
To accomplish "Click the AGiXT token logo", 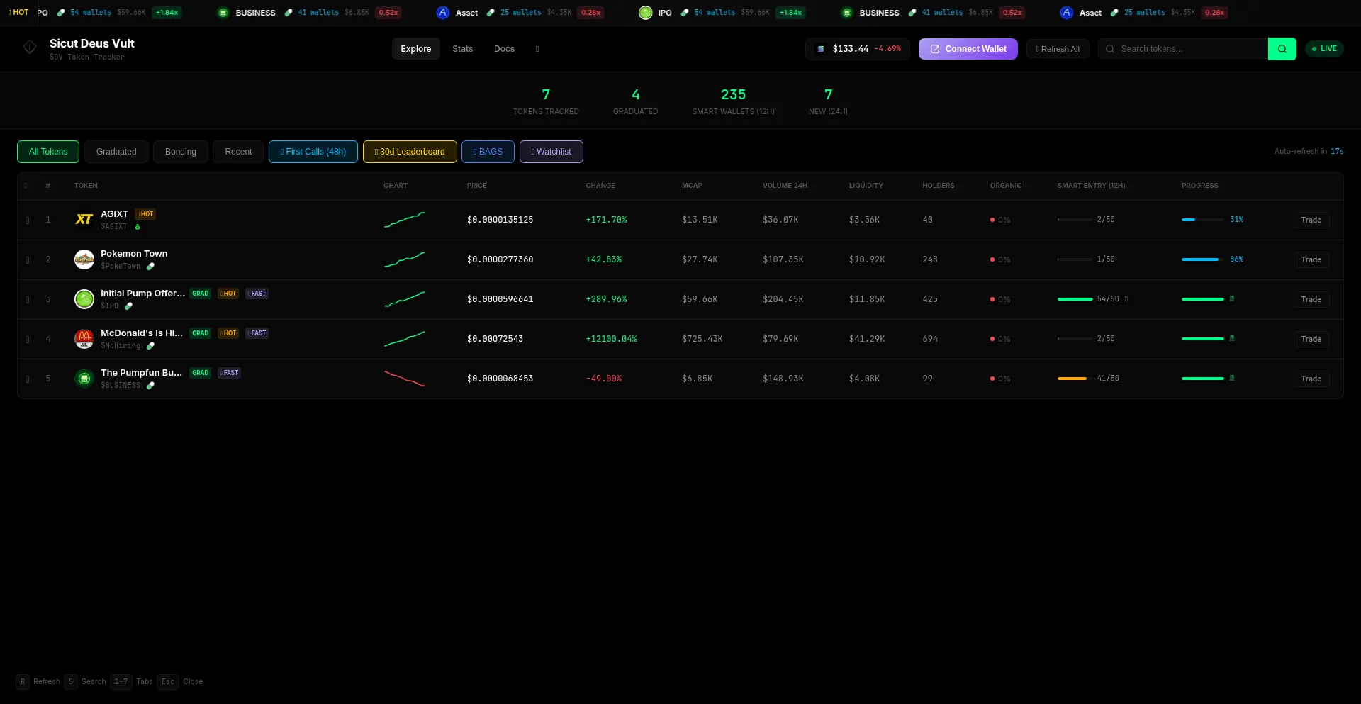I will coord(84,220).
